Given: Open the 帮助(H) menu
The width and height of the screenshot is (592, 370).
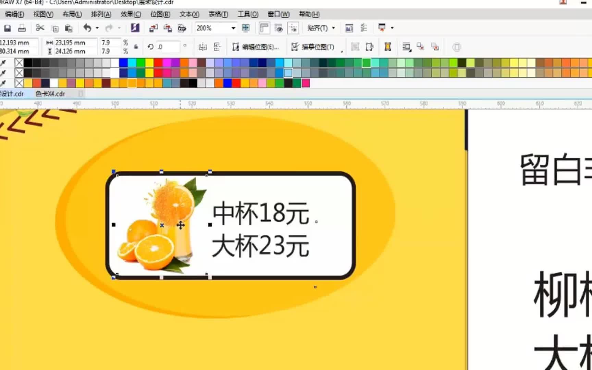Looking at the screenshot, I should click(309, 14).
